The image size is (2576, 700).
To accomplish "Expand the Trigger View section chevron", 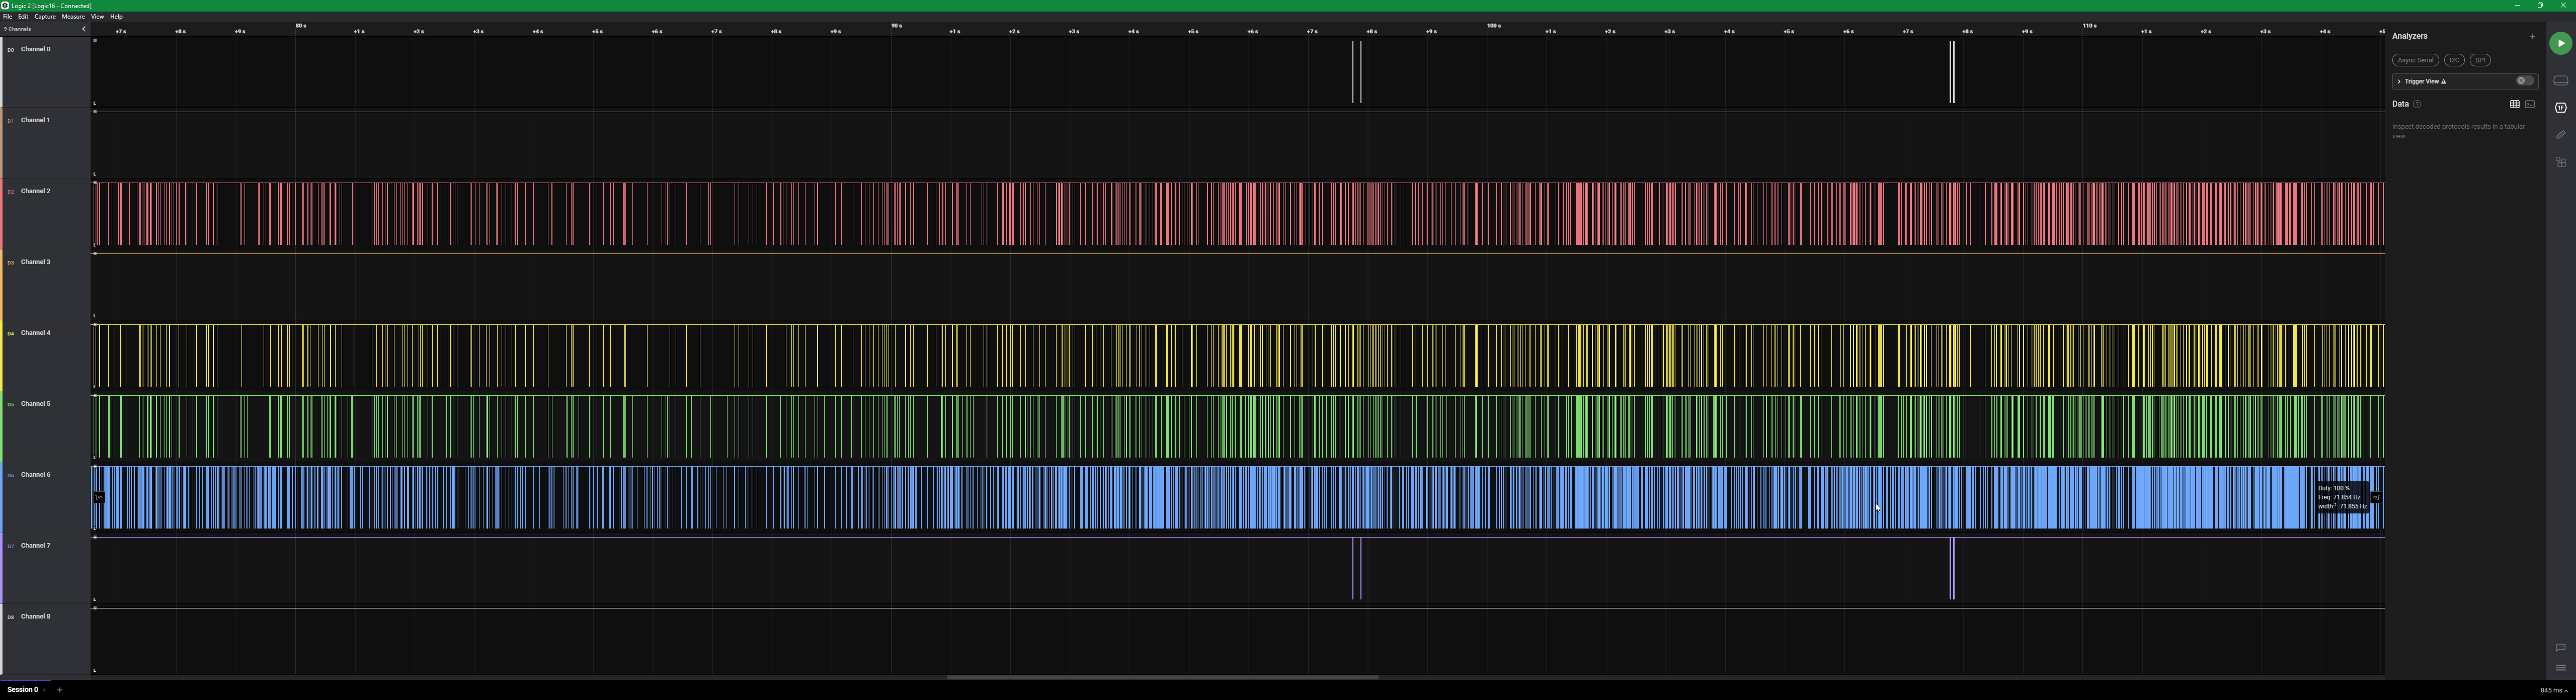I will (x=2398, y=81).
